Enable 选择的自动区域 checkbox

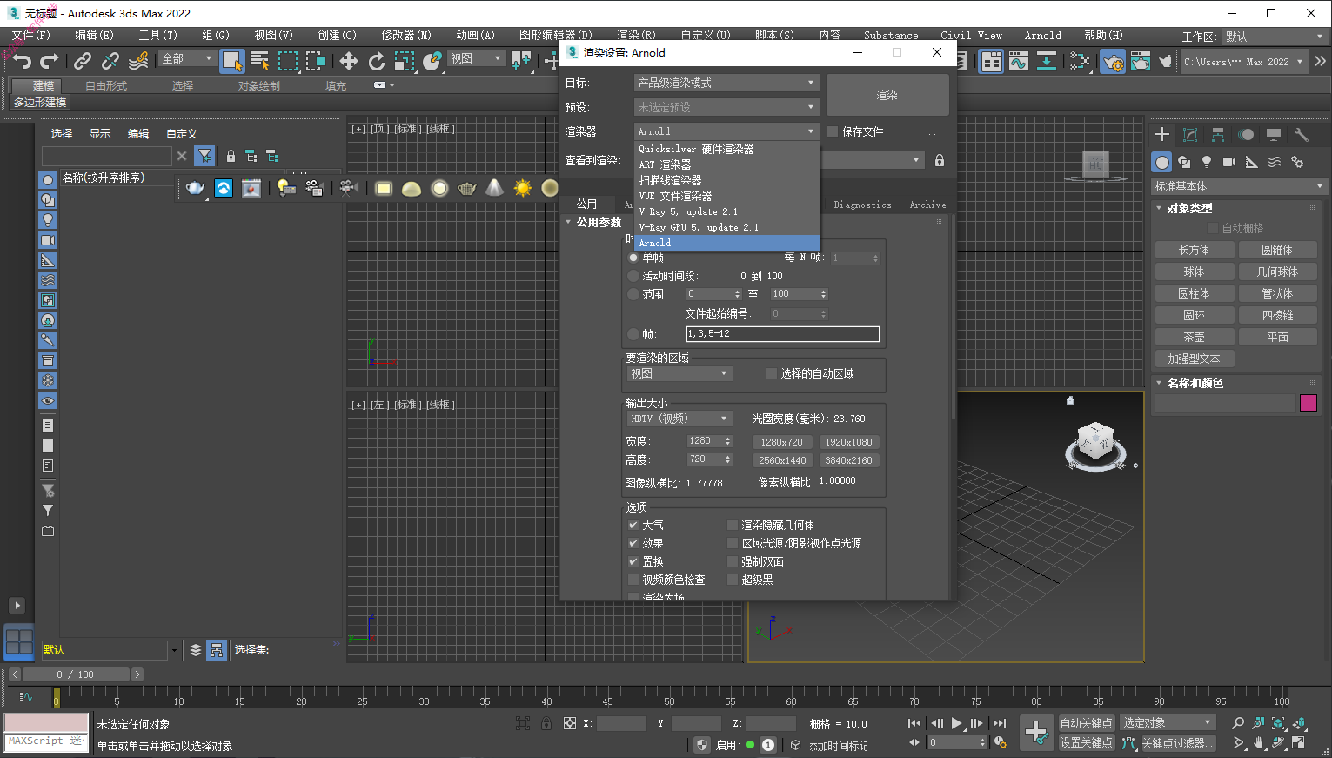771,373
